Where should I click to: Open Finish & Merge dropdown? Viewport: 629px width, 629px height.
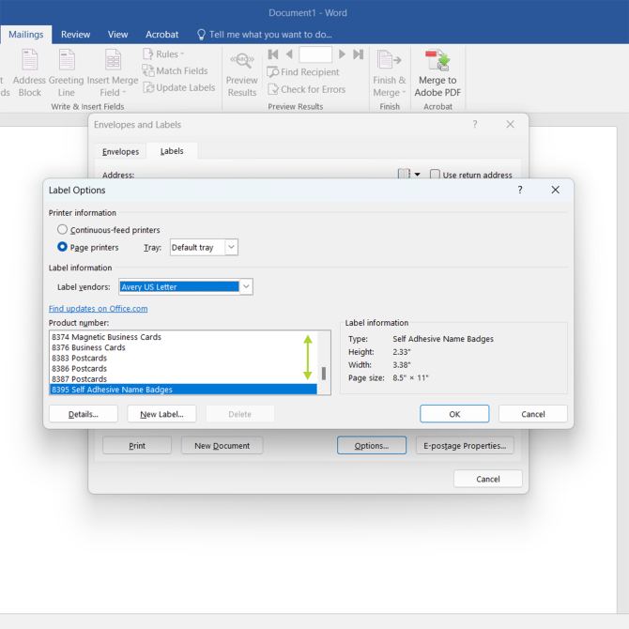tap(389, 73)
